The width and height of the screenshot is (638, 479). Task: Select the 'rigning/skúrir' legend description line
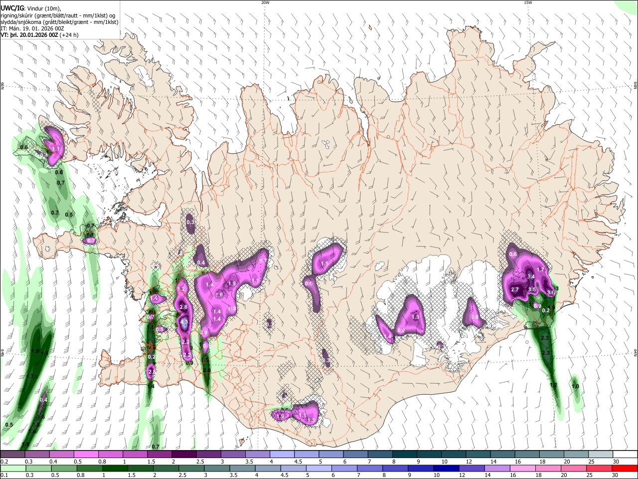tap(58, 15)
